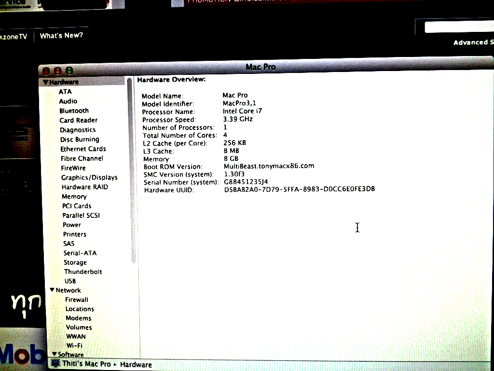Open the Card Reader entry
The height and width of the screenshot is (371, 494).
point(79,120)
